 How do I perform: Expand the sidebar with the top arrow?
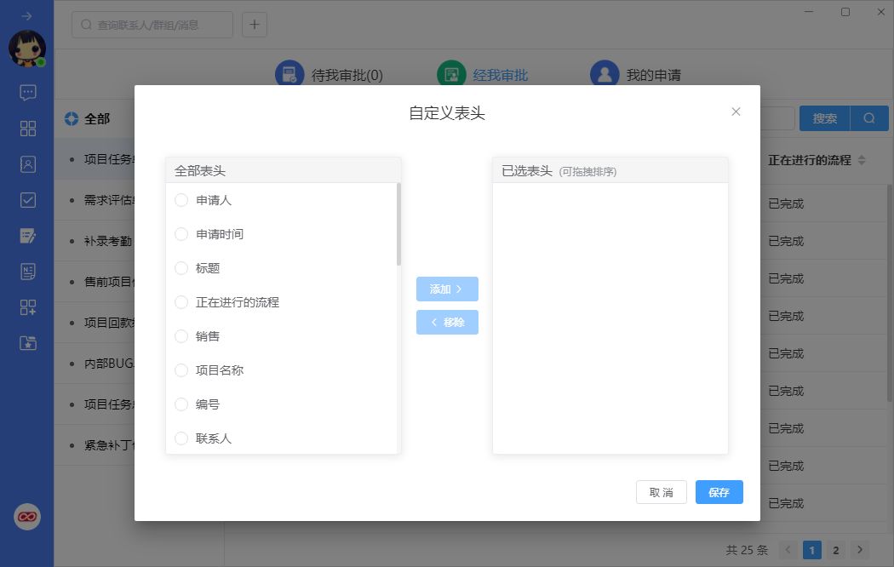27,16
